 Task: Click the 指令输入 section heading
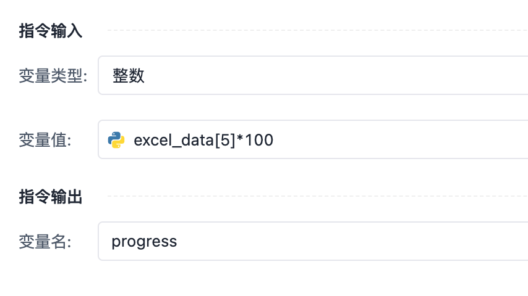point(51,31)
